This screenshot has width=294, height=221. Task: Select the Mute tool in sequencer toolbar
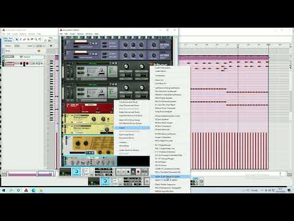click(x=32, y=39)
